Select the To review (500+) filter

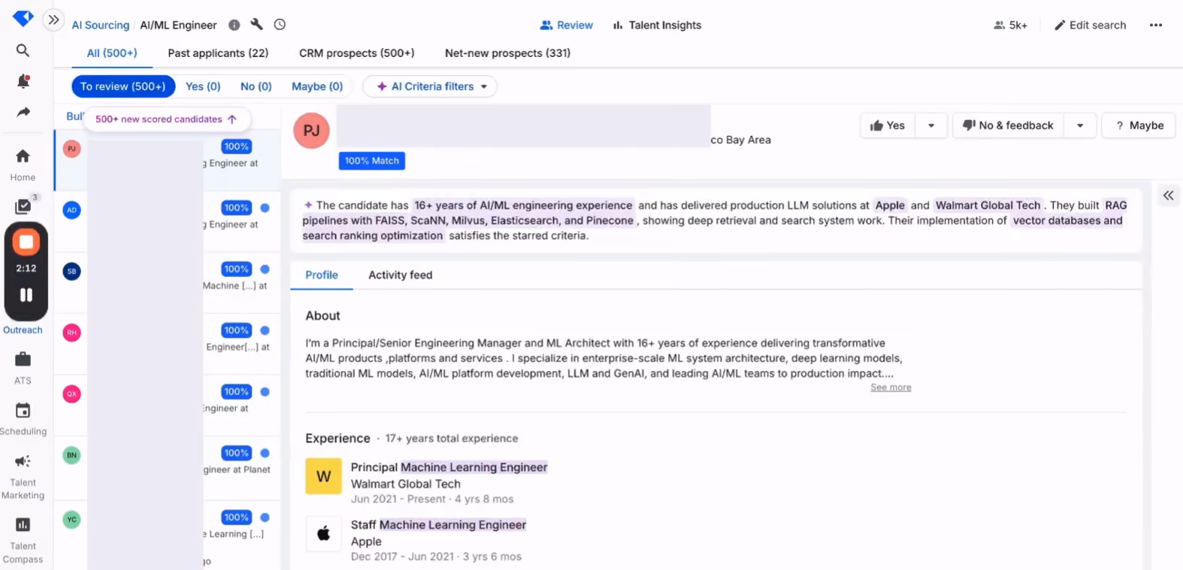coord(123,86)
